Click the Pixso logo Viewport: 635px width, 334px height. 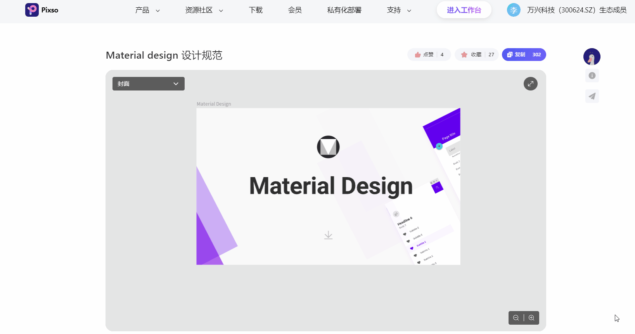tap(42, 10)
